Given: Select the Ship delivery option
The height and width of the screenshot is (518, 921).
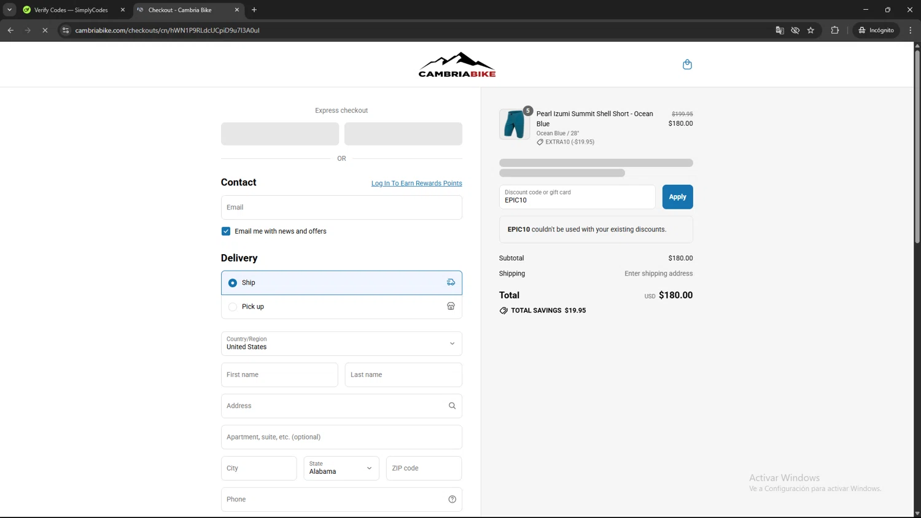Looking at the screenshot, I should pos(341,283).
